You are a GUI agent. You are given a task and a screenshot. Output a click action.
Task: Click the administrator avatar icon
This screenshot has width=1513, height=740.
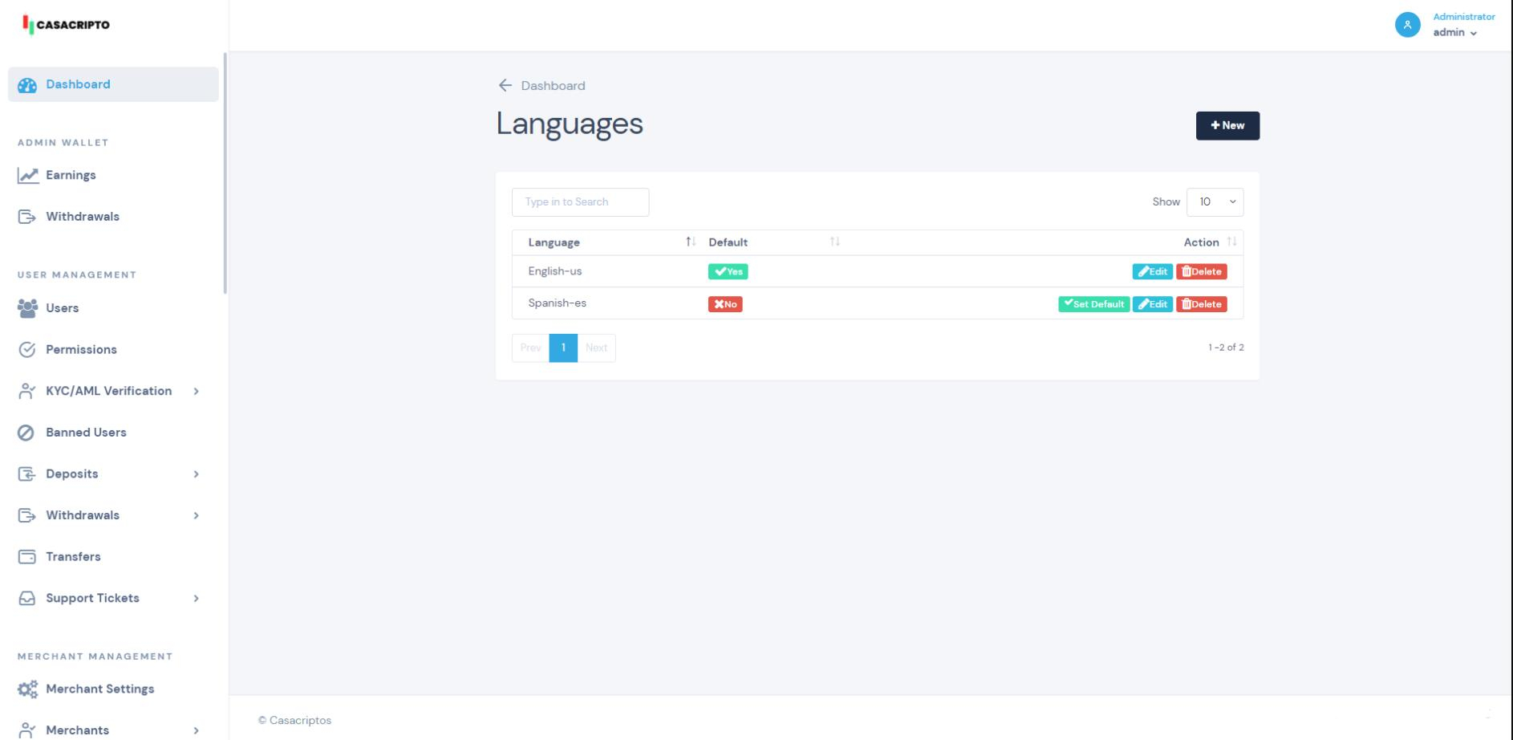coord(1407,25)
